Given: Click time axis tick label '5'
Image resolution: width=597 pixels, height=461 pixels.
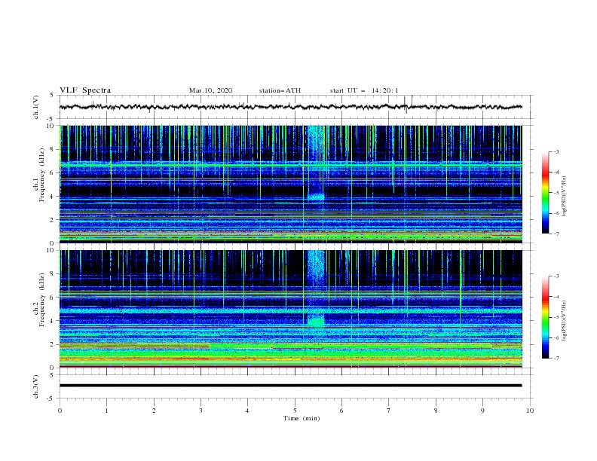Looking at the screenshot, I should [295, 411].
